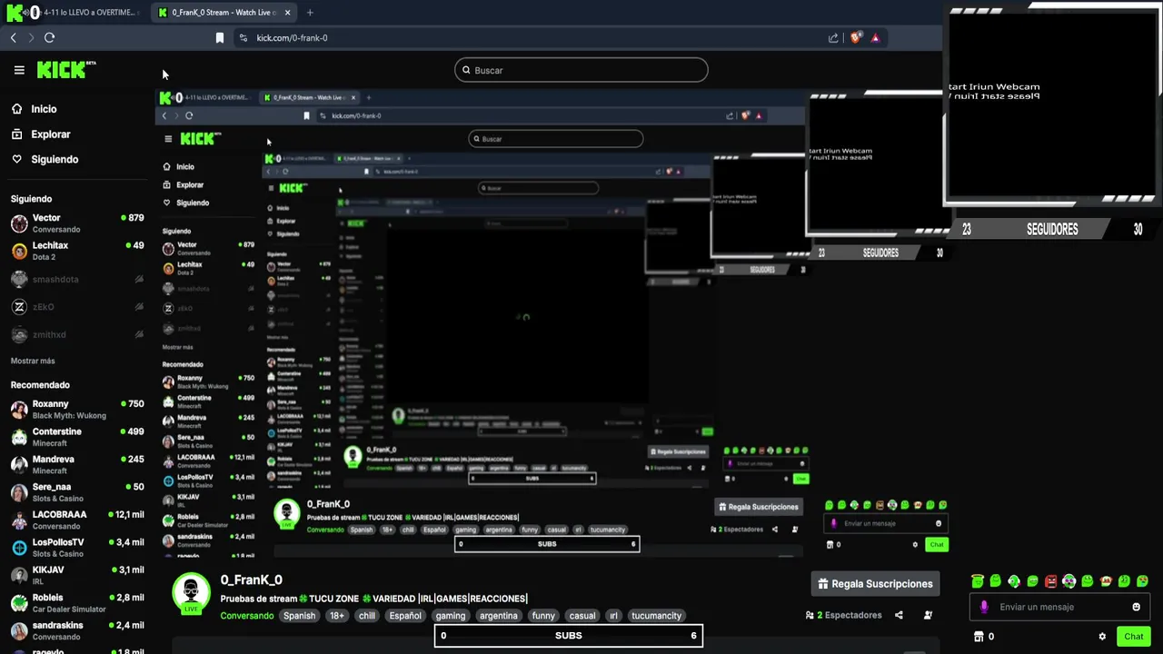The image size is (1163, 654).
Task: Focus the main page Buscar search box
Action: tap(581, 70)
